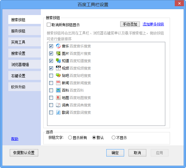The width and height of the screenshot is (186, 168).
Task: Click the 恢复默认设置 button
Action: tap(24, 153)
